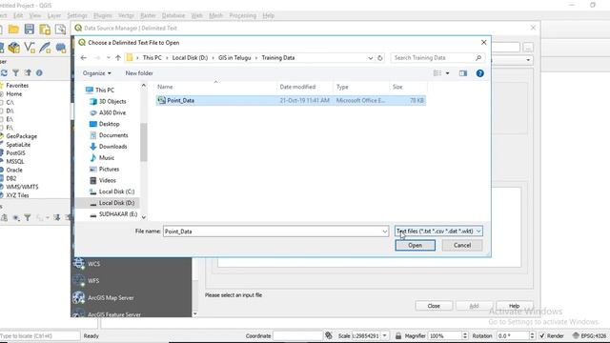Open the Vector menu
The image size is (610, 343).
(x=126, y=15)
